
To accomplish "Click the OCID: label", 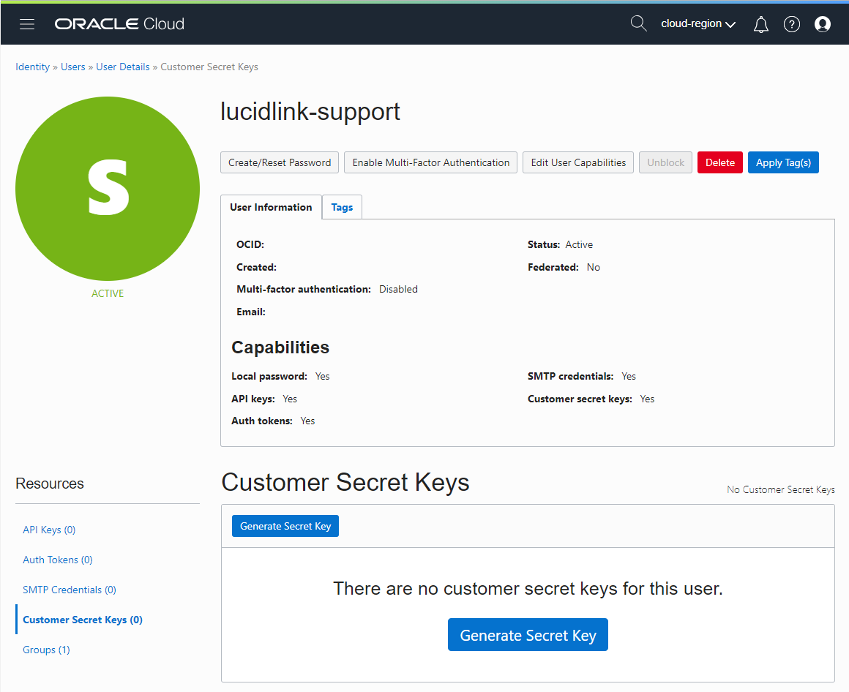I will (x=250, y=244).
